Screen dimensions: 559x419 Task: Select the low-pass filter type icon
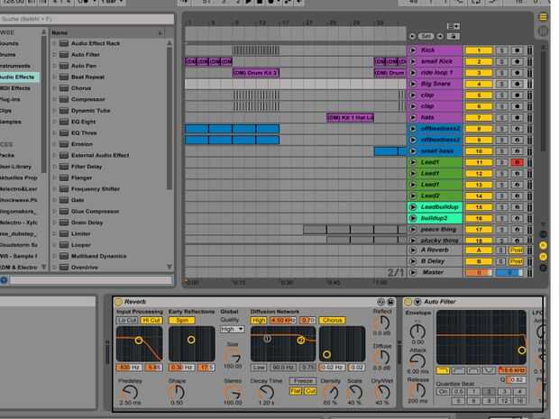pyautogui.click(x=443, y=370)
